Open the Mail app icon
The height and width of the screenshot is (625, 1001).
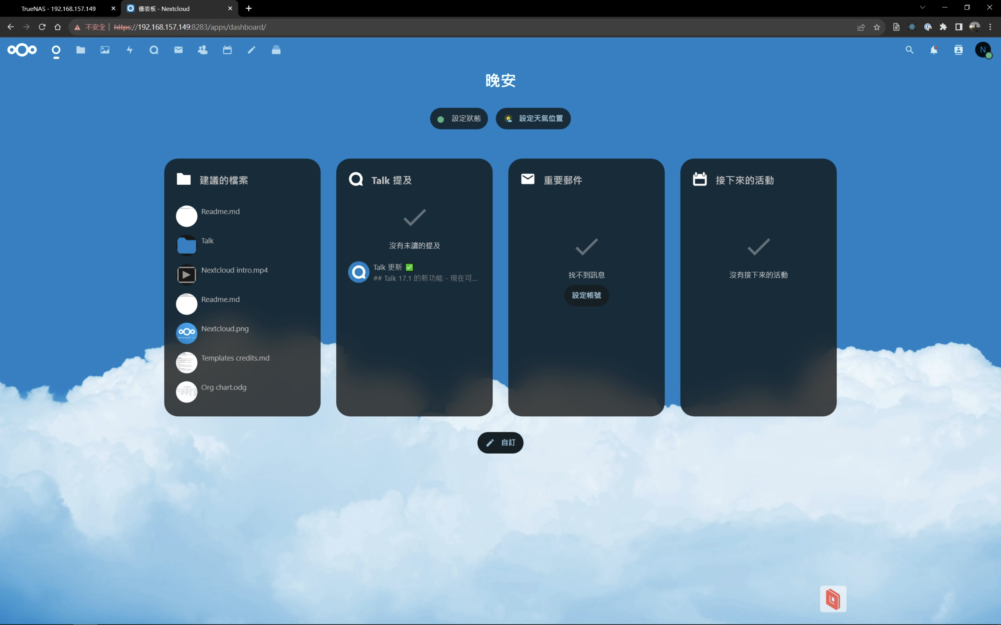click(178, 50)
